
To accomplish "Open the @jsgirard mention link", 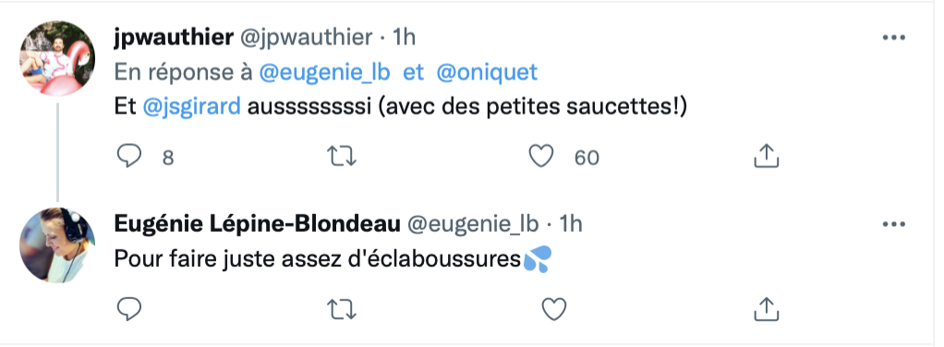I will (192, 106).
